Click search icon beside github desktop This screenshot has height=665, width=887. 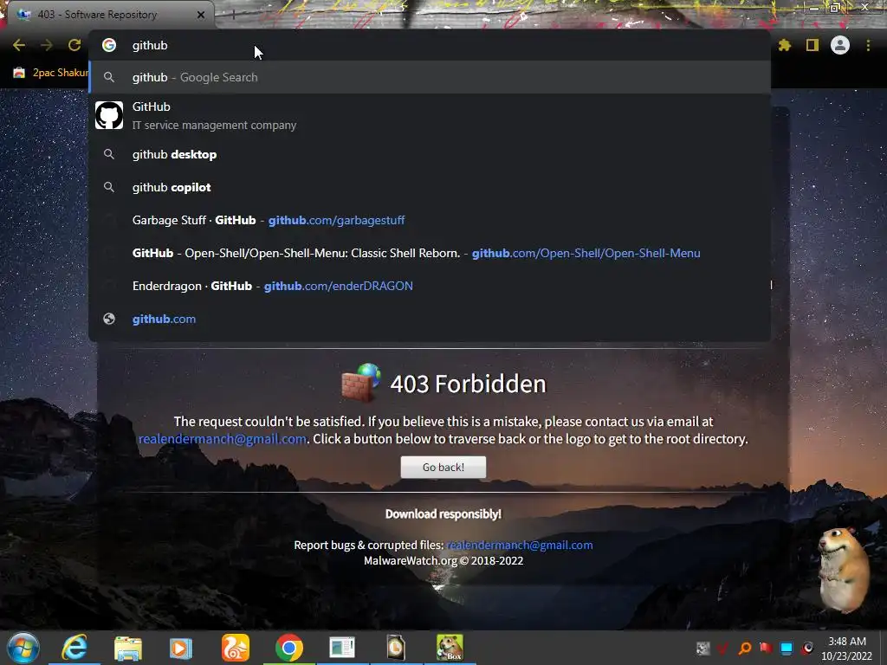[109, 154]
